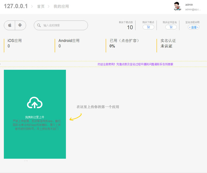Select the Apple iOS filter icon

pyautogui.click(x=10, y=25)
